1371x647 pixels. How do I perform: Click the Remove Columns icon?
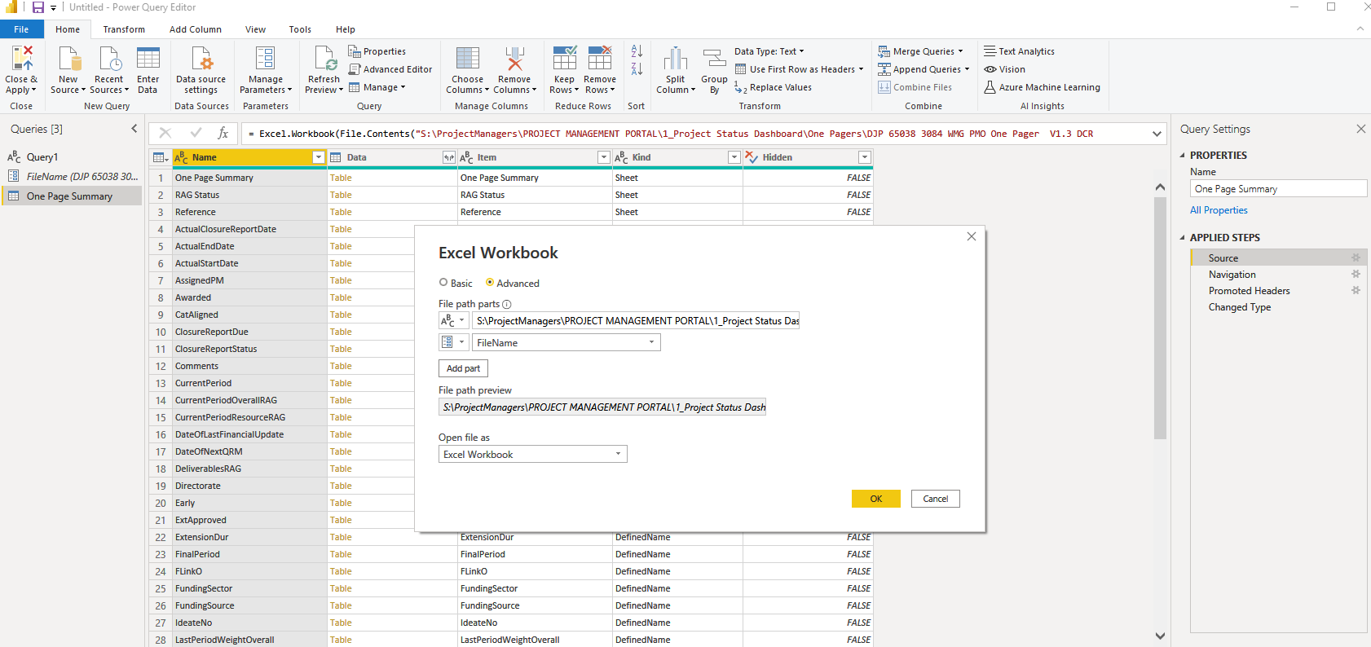point(514,59)
